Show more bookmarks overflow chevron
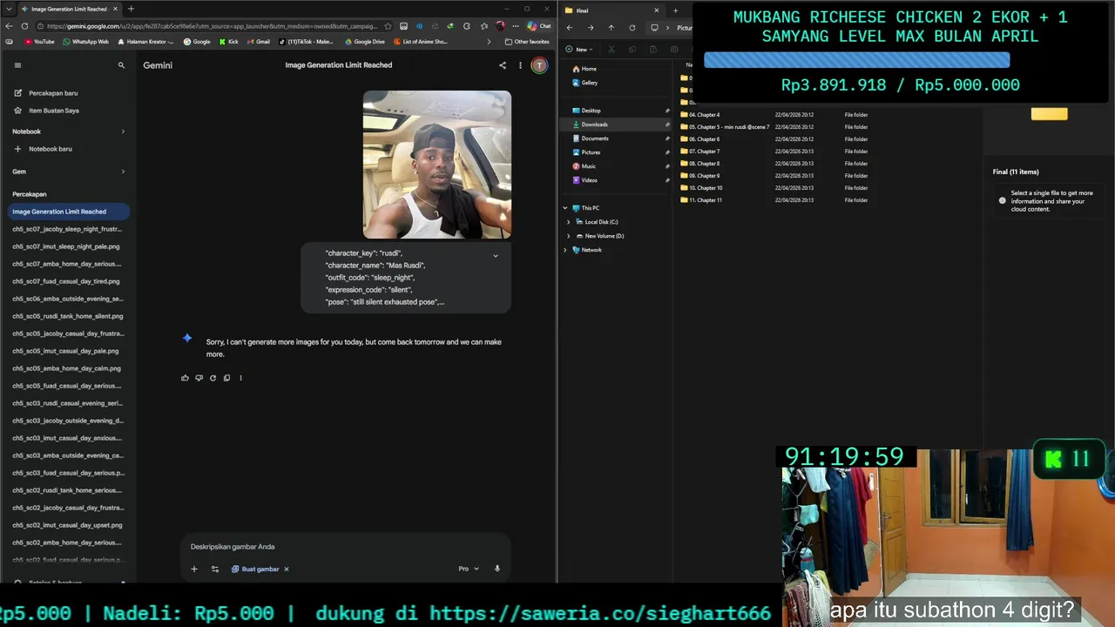 pyautogui.click(x=488, y=42)
